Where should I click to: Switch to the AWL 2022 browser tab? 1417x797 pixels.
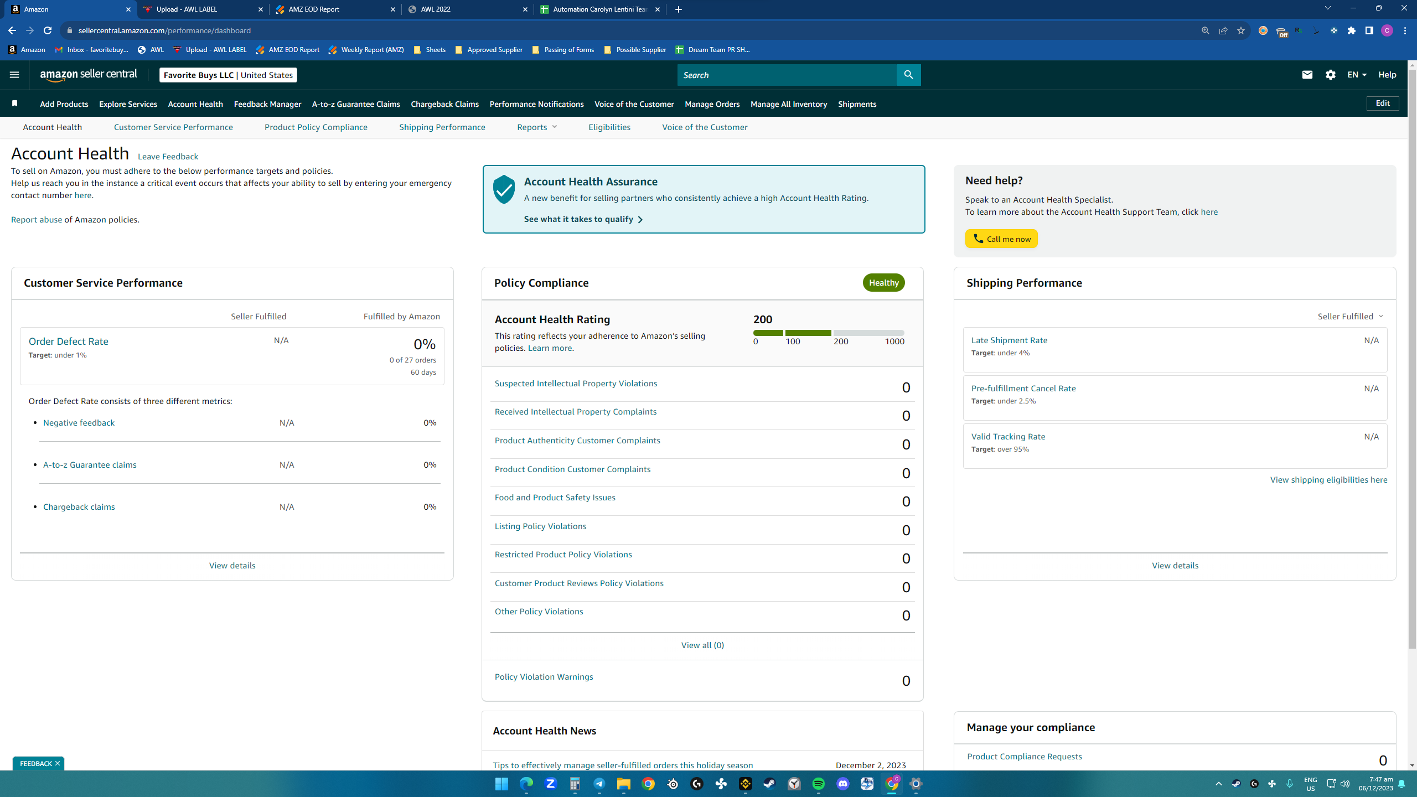click(467, 9)
